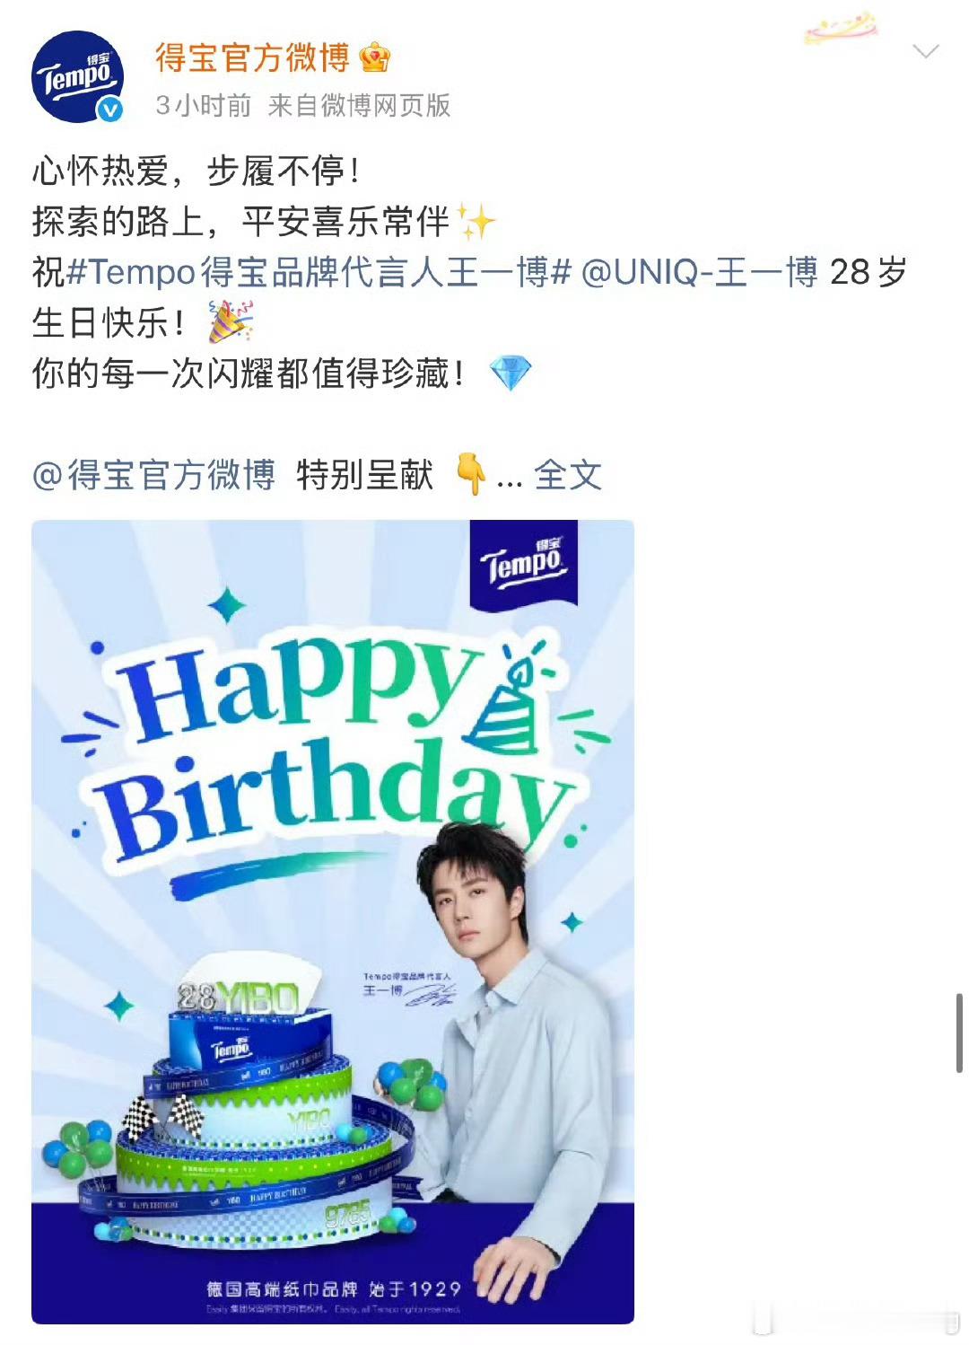Open the 得宝官方微博 account name
The height and width of the screenshot is (1345, 969).
(x=252, y=58)
